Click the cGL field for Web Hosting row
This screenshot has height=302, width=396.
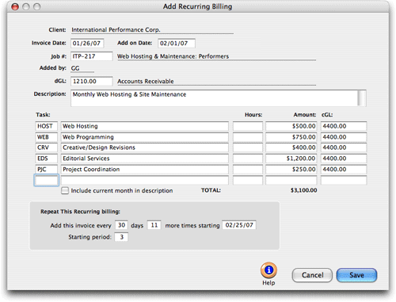pos(344,126)
